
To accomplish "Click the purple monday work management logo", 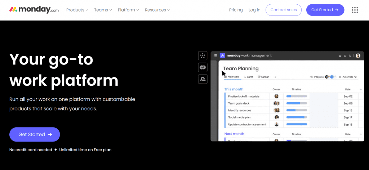I will pos(222,56).
